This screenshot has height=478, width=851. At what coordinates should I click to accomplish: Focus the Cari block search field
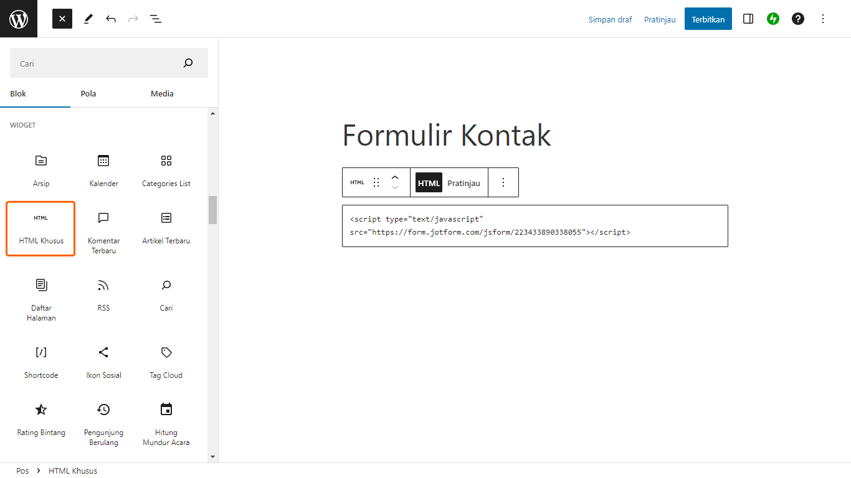[x=109, y=63]
